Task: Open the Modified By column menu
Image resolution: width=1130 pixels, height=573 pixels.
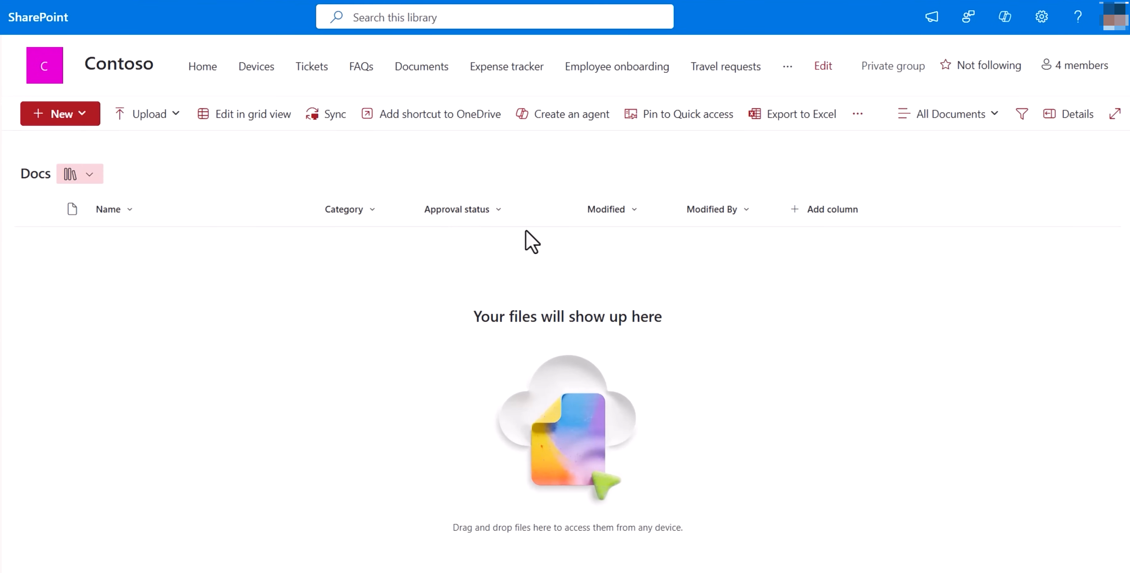Action: click(x=718, y=209)
